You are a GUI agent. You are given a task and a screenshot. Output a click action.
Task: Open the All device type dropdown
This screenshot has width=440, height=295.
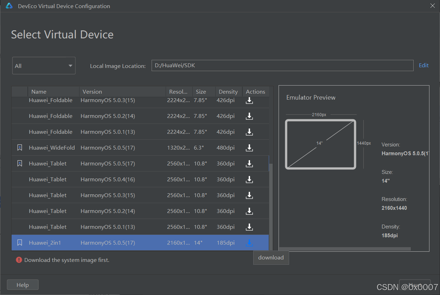[x=44, y=66]
